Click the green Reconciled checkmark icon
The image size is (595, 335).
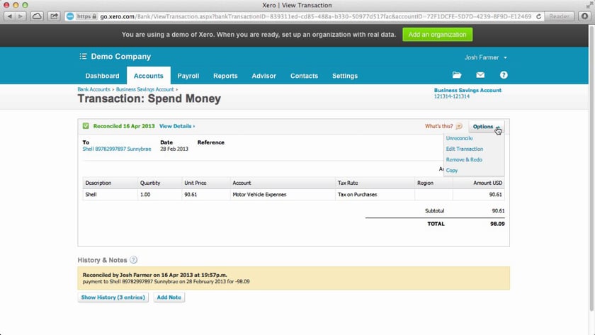coord(86,126)
